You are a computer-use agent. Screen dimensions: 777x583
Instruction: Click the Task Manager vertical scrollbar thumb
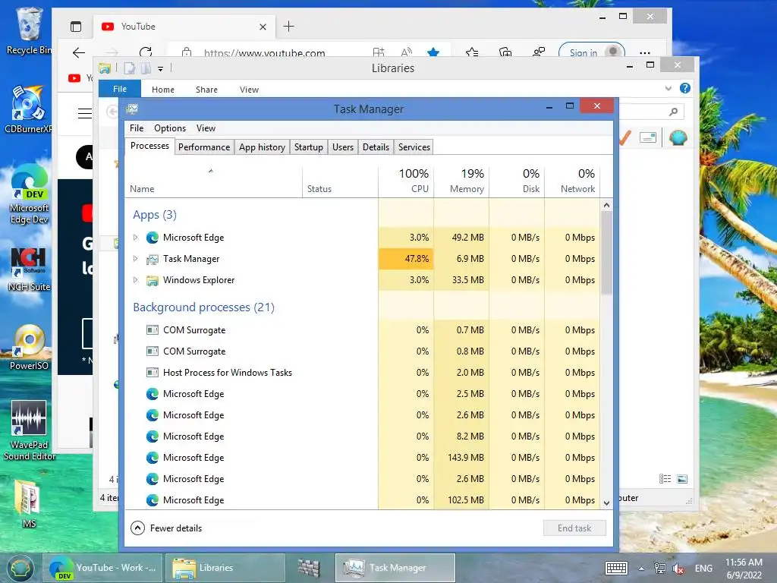pyautogui.click(x=606, y=253)
